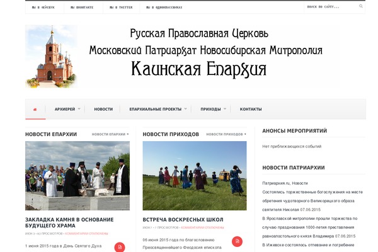Viewport: 378px width, 252px height.
Task: Expand the Епархиальные проекты menu arrow
Action: 185,109
